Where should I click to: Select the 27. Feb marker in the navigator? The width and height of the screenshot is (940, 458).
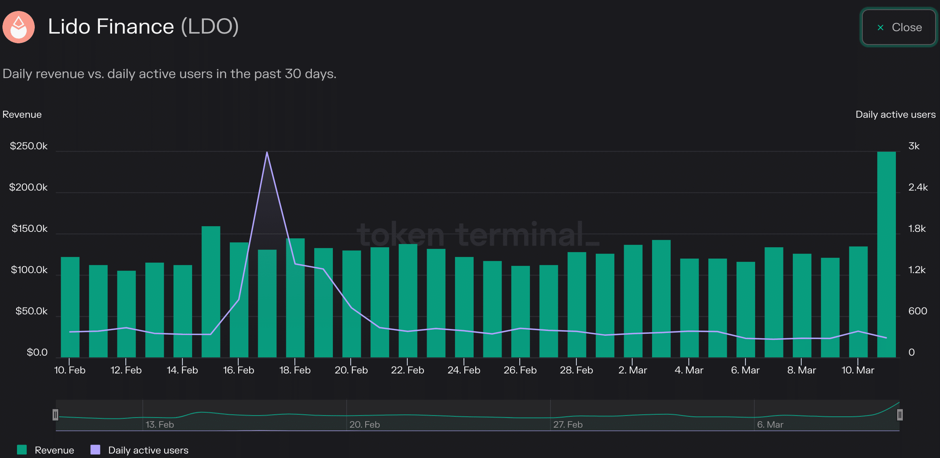[x=568, y=424]
